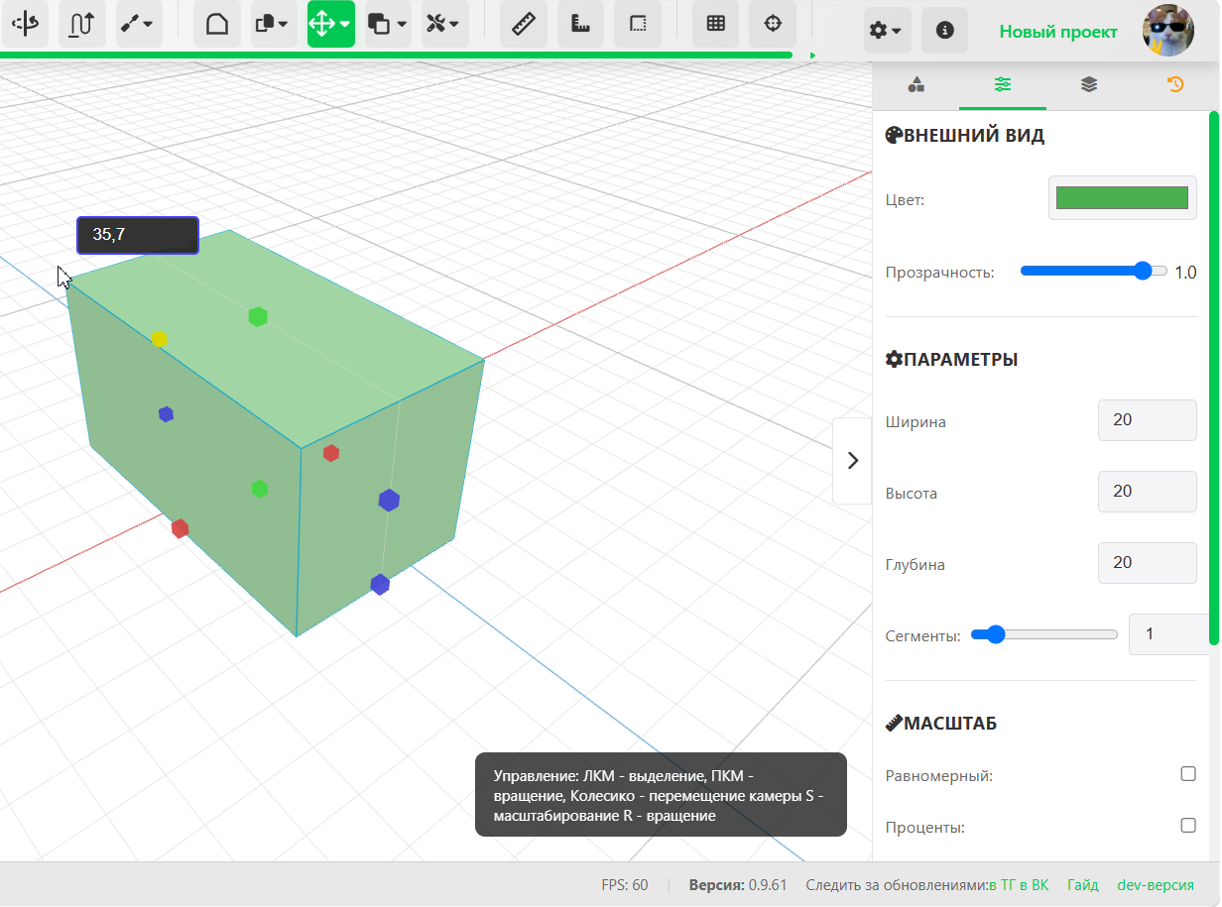This screenshot has width=1222, height=907.
Task: Click the МАСШТАБ section heading
Action: coord(941,723)
